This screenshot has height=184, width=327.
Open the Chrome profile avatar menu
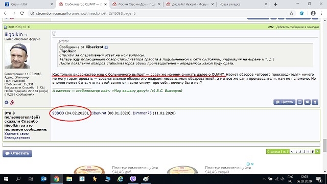313,13
